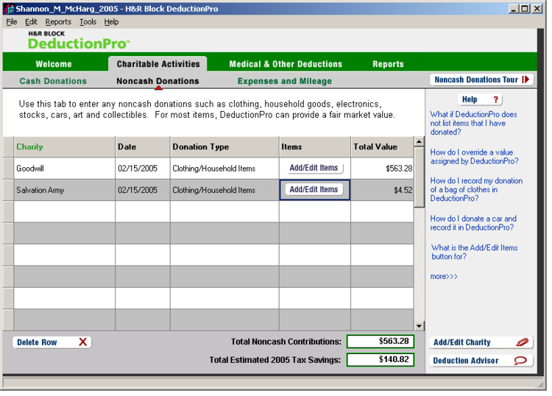Click the Salvation Army row date 02/15/2005
The image size is (552, 396).
coord(143,190)
